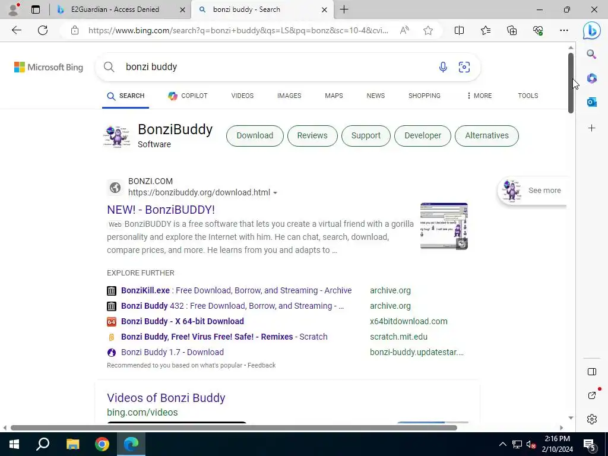Toggle sidebar visibility icon near bottom
The width and height of the screenshot is (608, 456).
click(x=592, y=372)
